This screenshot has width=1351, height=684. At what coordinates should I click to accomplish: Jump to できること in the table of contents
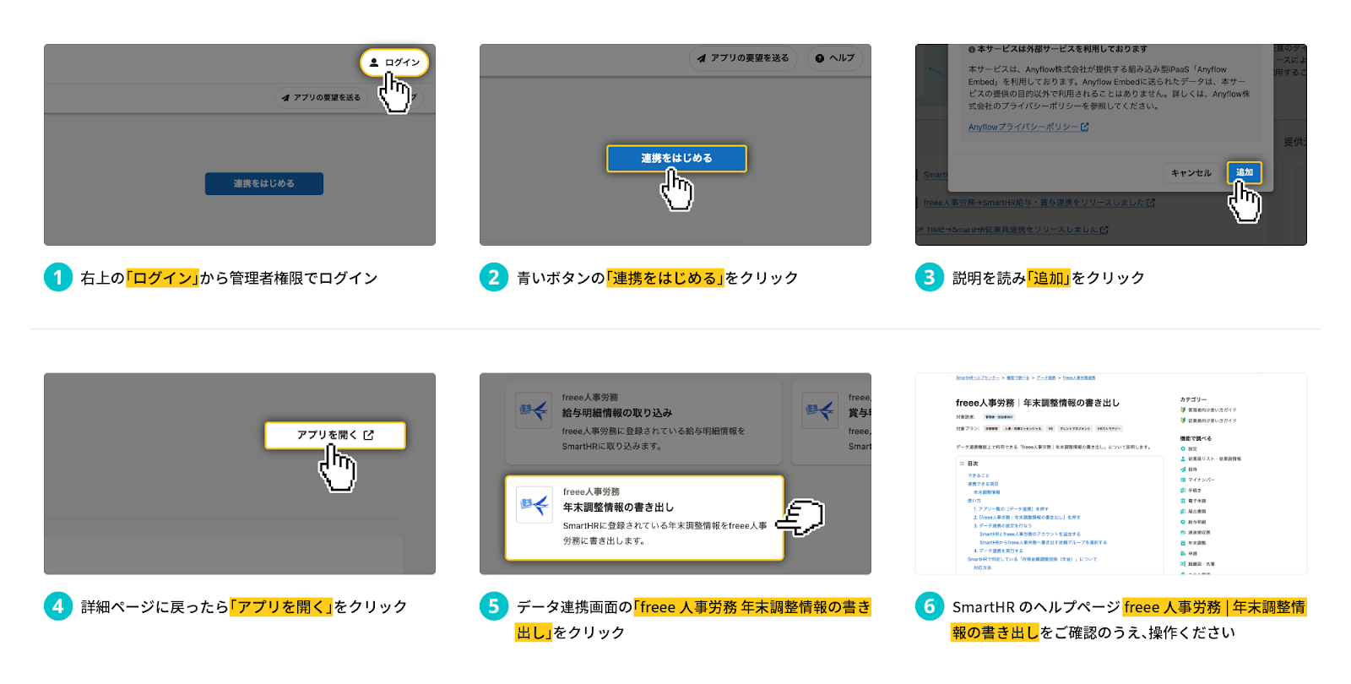coord(979,476)
